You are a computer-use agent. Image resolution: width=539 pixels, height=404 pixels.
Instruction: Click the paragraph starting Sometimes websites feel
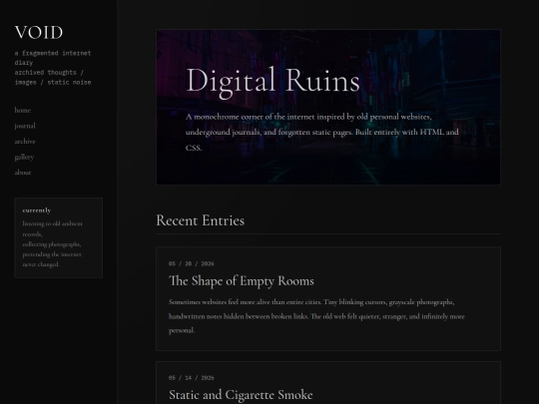tap(316, 316)
